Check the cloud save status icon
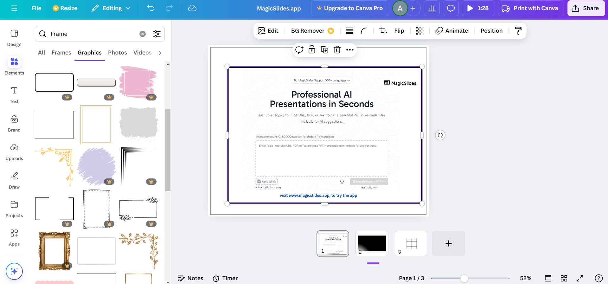 tap(192, 8)
